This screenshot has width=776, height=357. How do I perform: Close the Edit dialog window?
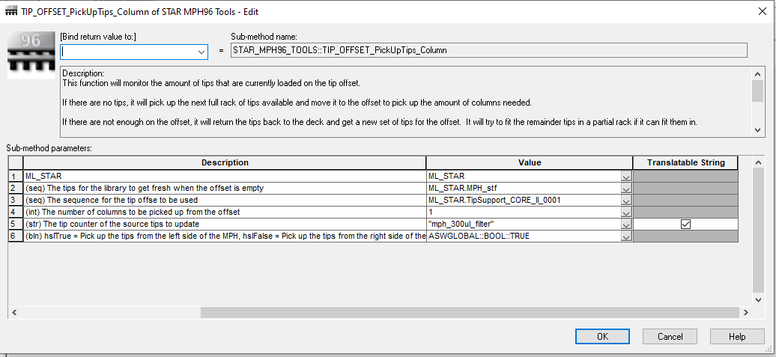[757, 12]
